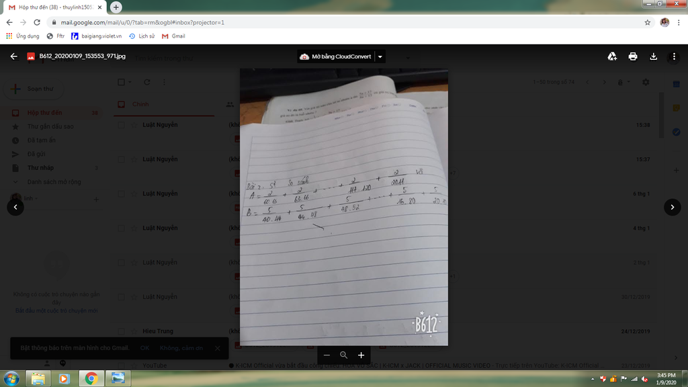Expand Danh sách mở rộng
This screenshot has width=688, height=387.
(x=54, y=181)
